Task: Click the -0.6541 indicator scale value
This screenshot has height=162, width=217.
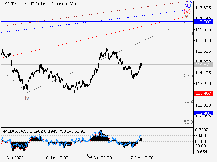Action: (x=202, y=152)
